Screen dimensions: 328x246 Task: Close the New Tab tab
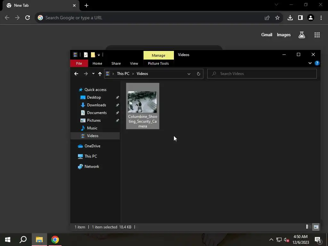tap(74, 5)
